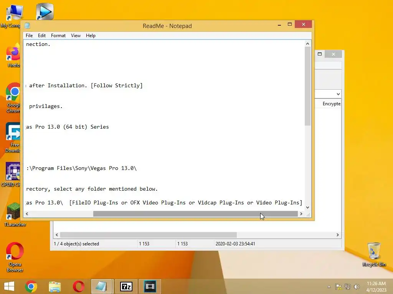Click the 'nection.' text at top of Notepad

[x=38, y=44]
